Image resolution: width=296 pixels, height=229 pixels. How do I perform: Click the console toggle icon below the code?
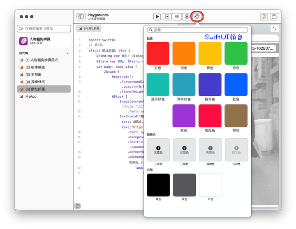pyautogui.click(x=78, y=206)
